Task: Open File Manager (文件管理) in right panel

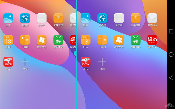Action: [136, 18]
